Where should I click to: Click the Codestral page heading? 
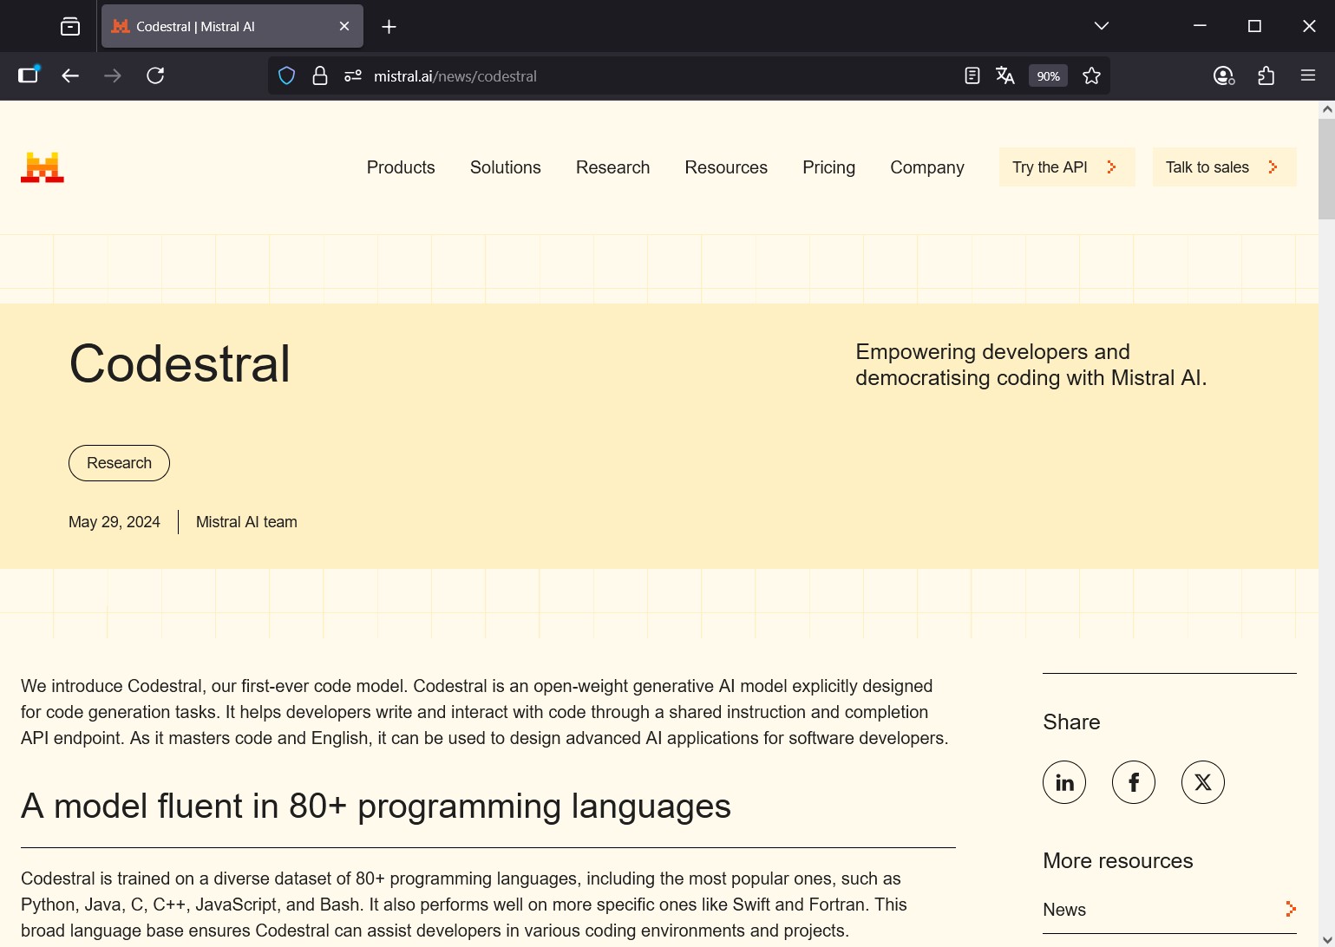coord(180,363)
